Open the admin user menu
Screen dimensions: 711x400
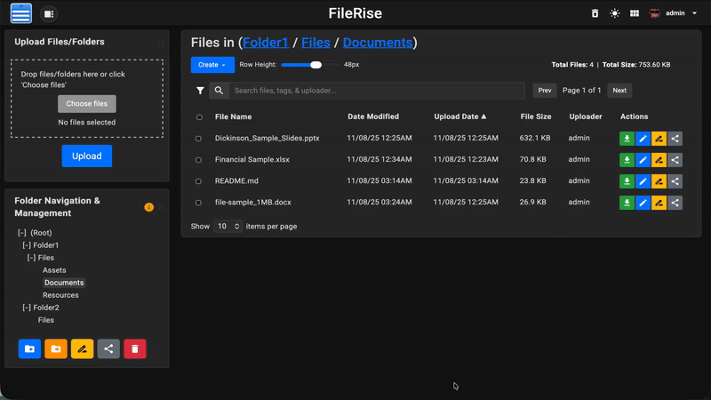pyautogui.click(x=675, y=13)
